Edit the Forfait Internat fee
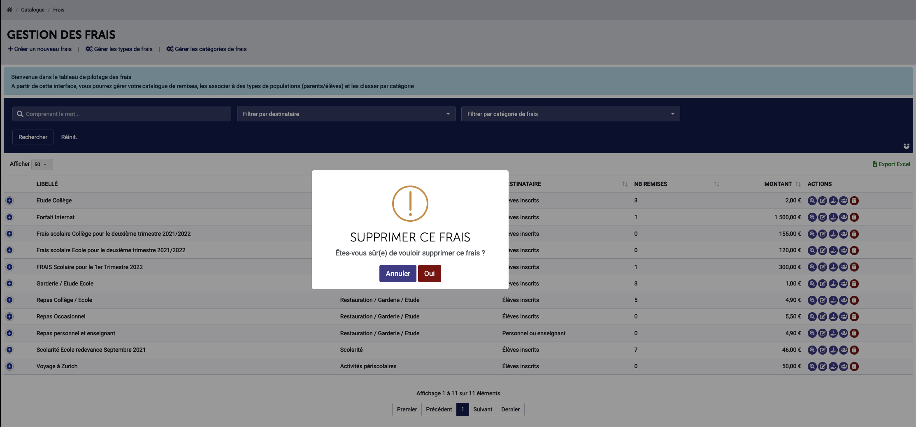 pyautogui.click(x=823, y=217)
